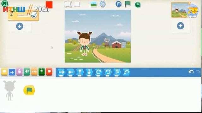Pick the Move Left block

[71, 73]
